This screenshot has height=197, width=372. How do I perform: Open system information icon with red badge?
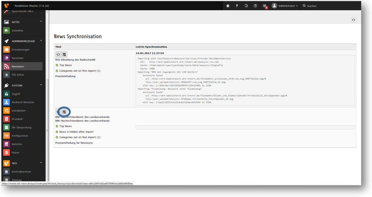pos(265,6)
